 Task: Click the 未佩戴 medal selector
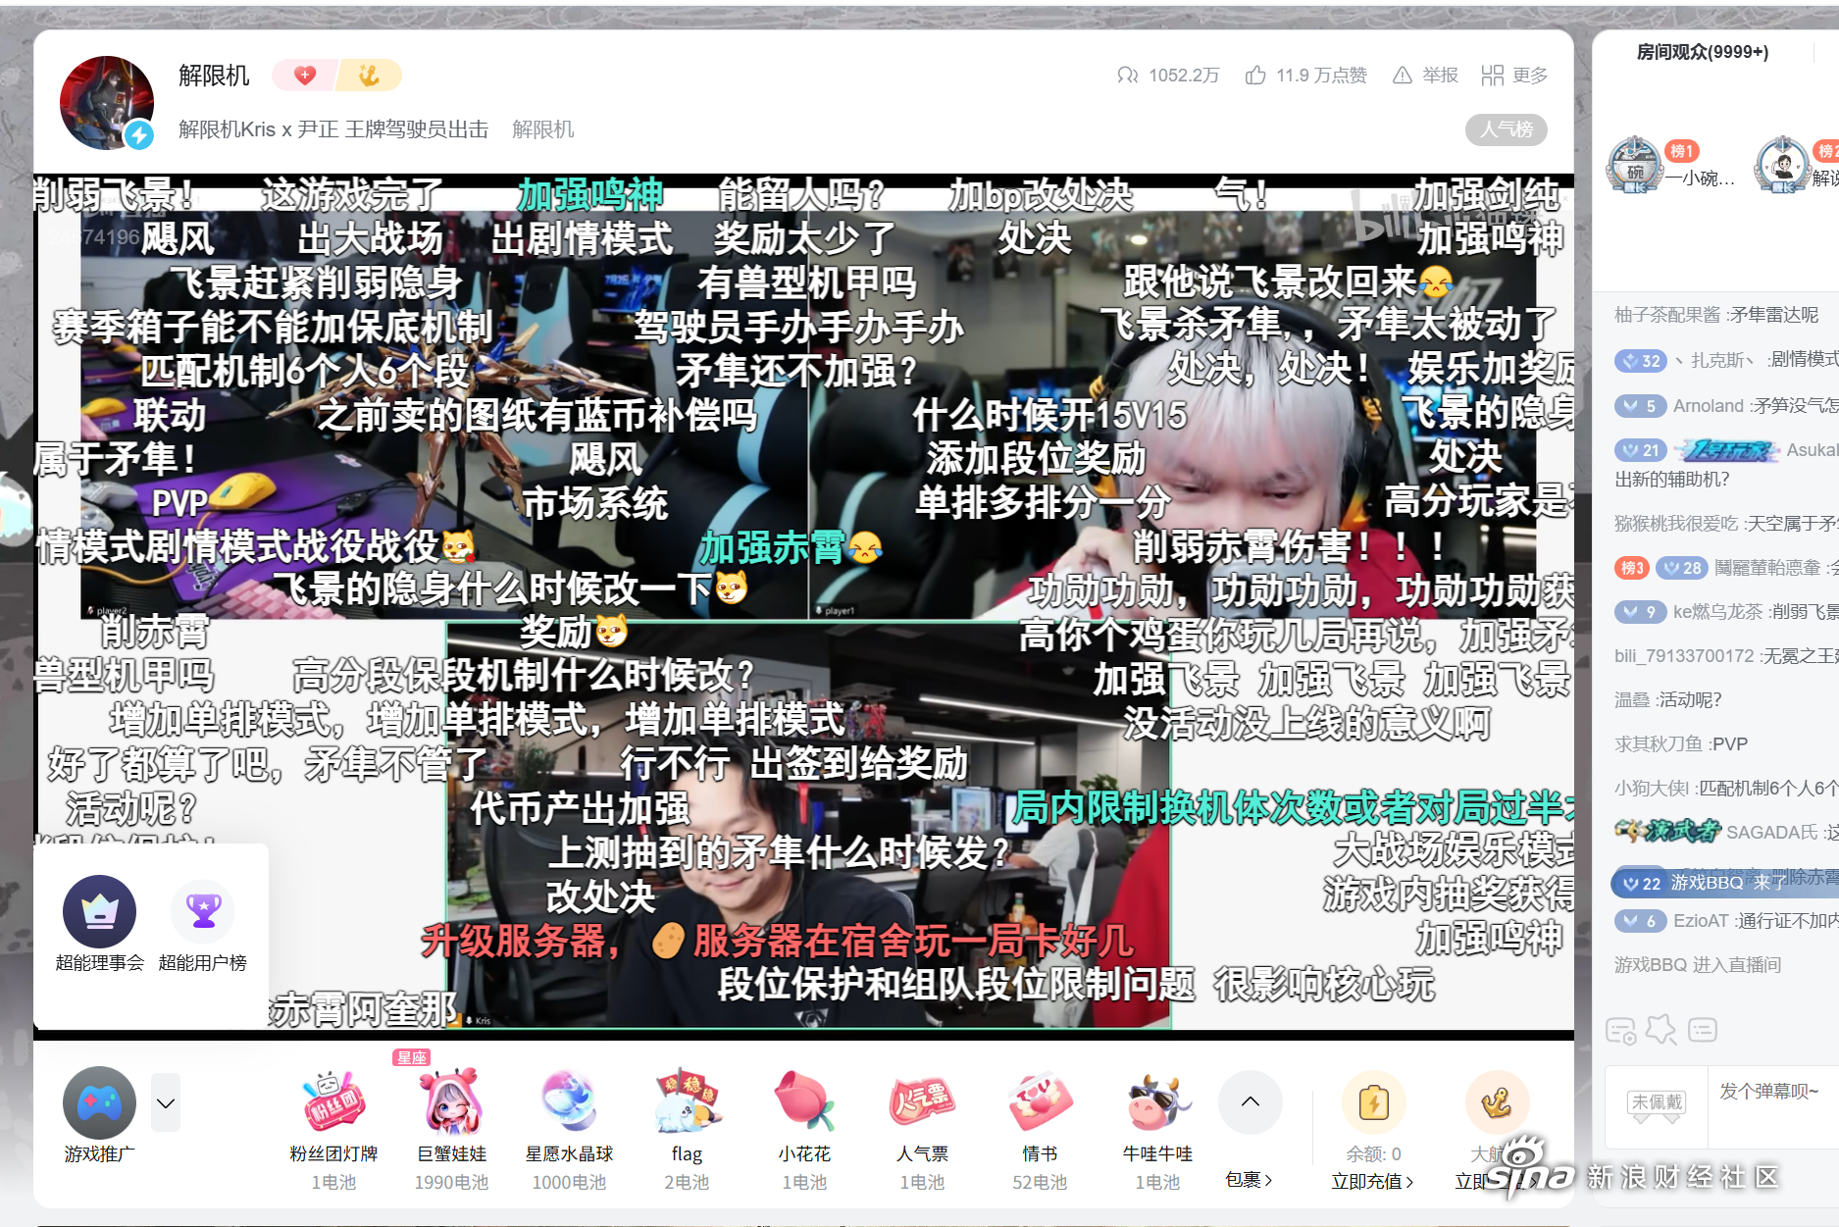click(1657, 1105)
